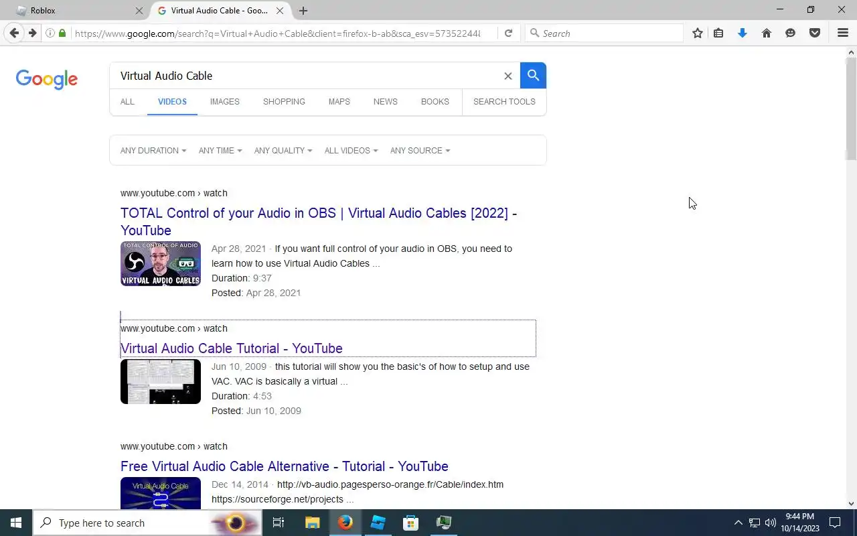The image size is (857, 536).
Task: Switch to BOOKS search tab
Action: click(435, 102)
